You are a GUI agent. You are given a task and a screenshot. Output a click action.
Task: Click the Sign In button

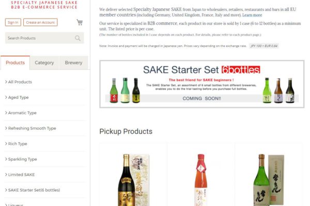pos(13,22)
